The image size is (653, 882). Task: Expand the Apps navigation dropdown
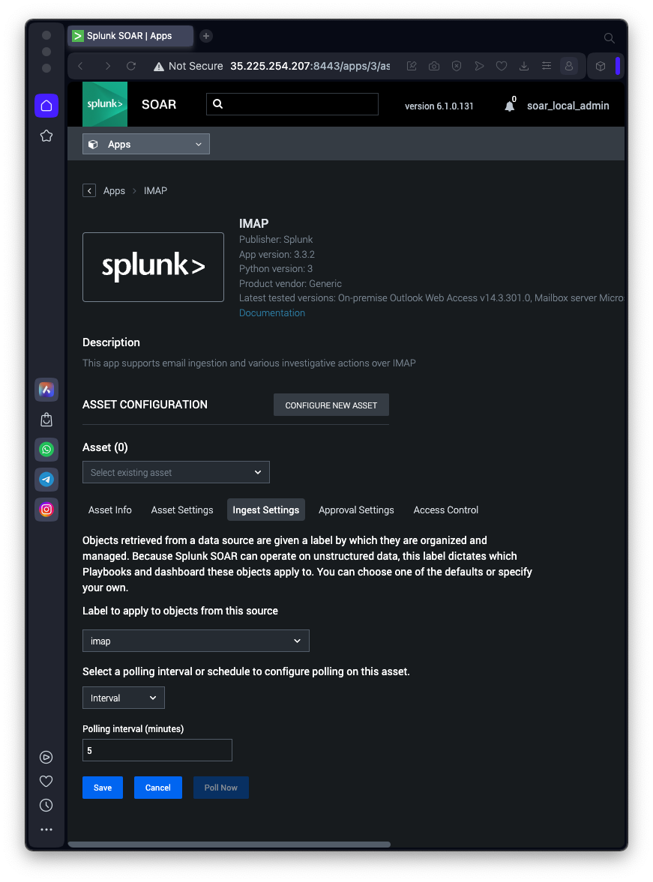pos(146,145)
